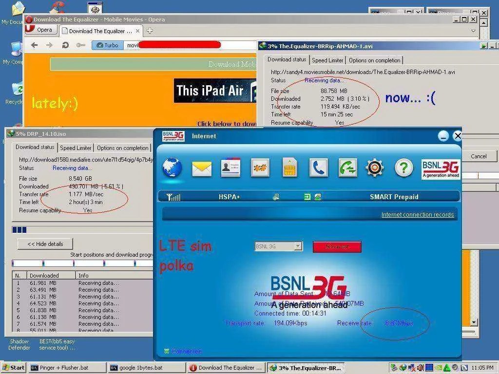The image size is (499, 374).
Task: Select the Download The Equalizer tab
Action: point(100,31)
